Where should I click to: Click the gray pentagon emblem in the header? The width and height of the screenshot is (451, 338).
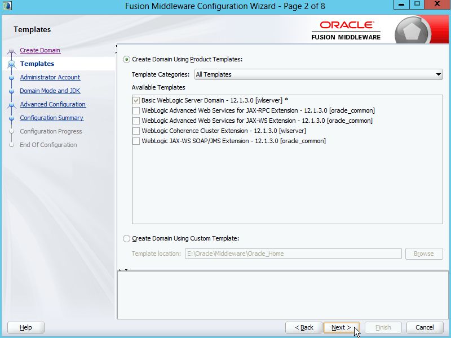click(x=413, y=31)
